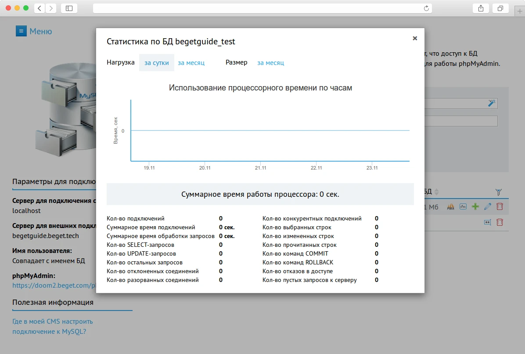The height and width of the screenshot is (354, 525).
Task: Reload the page with Safari's refresh icon
Action: tap(426, 8)
